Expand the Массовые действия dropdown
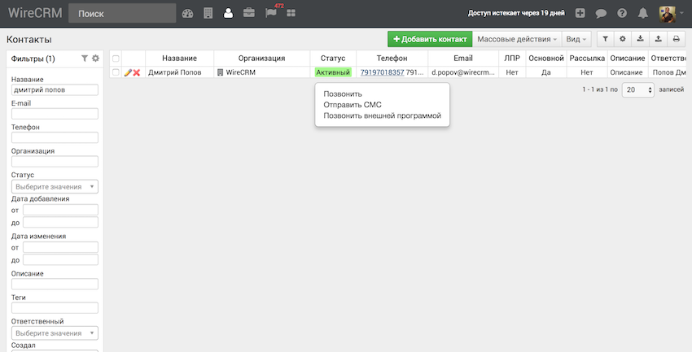This screenshot has width=692, height=352. point(517,39)
